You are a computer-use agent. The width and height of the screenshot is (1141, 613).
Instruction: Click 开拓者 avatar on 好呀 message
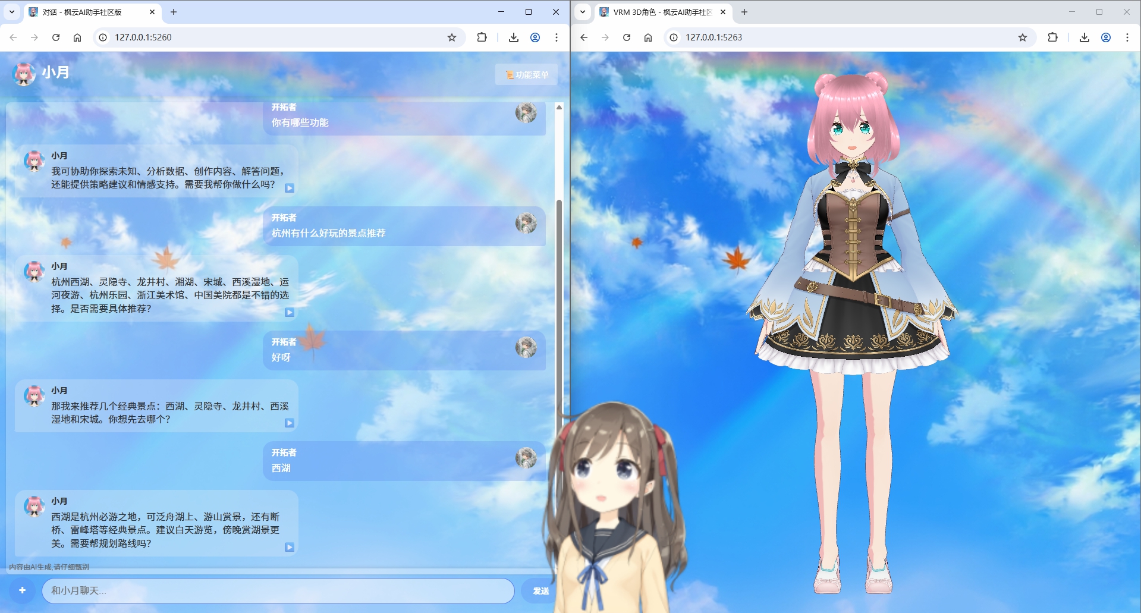[526, 347]
